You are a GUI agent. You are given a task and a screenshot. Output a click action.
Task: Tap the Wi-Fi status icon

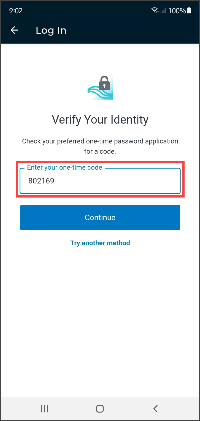[154, 11]
